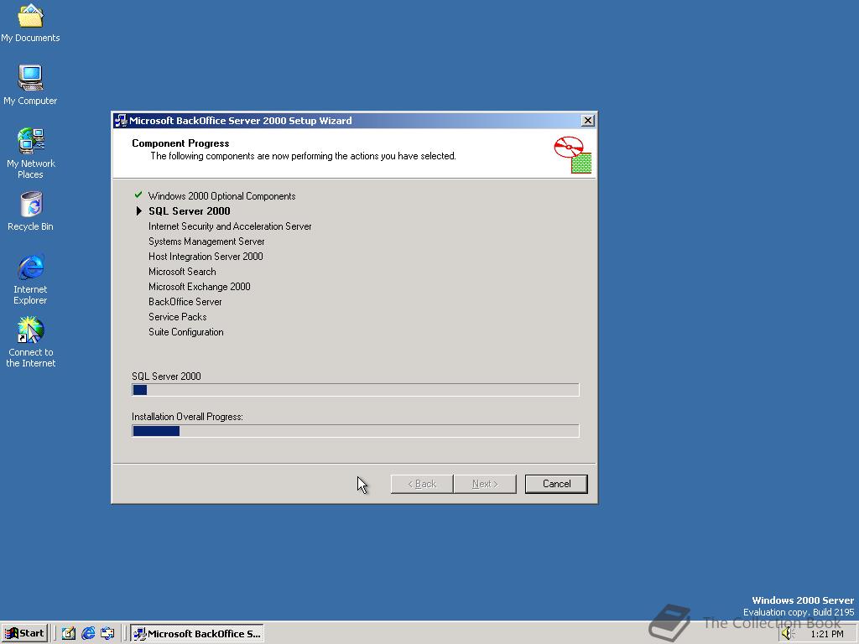Select the My Network Places icon
This screenshot has width=859, height=644.
coord(30,153)
